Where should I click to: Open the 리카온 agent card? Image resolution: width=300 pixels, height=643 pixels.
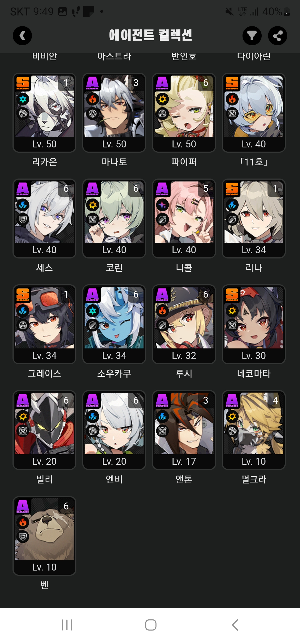[44, 112]
